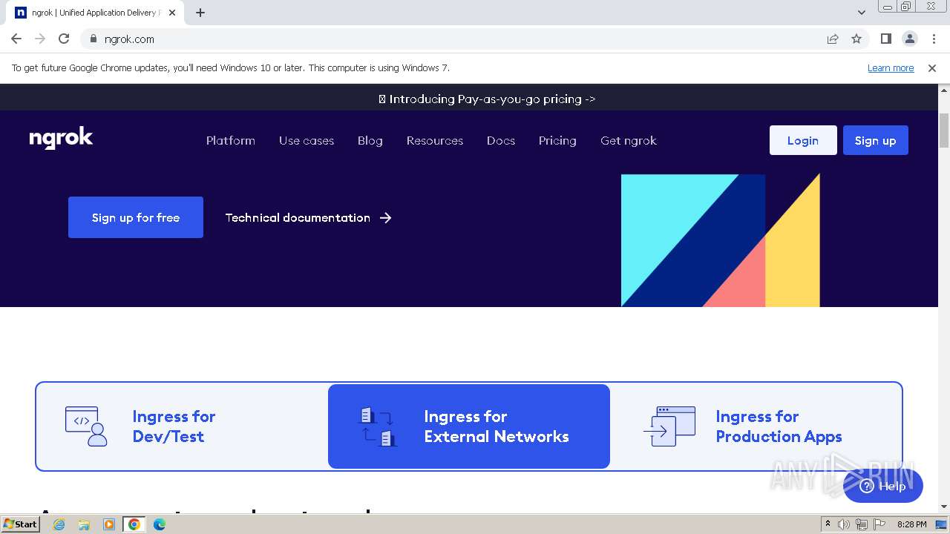Open the Resources navigation menu
This screenshot has height=534, width=950.
tap(435, 140)
